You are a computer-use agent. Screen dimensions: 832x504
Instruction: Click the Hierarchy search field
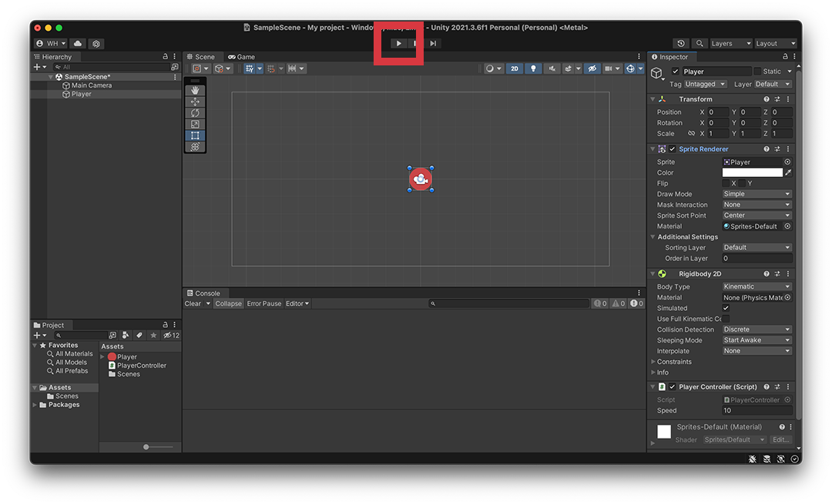coord(111,67)
